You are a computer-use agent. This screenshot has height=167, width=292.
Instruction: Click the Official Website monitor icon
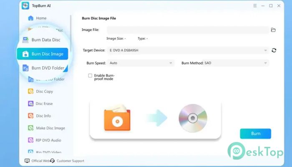[27, 161]
